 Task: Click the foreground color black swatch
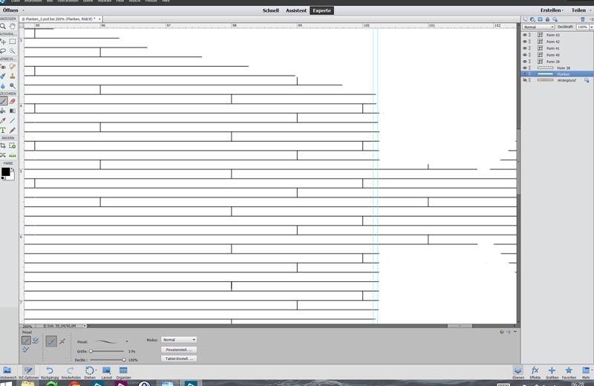(5, 171)
